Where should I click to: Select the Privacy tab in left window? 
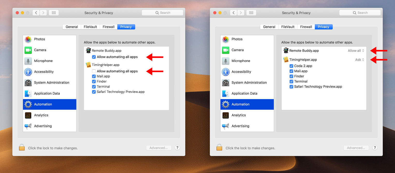(x=126, y=27)
